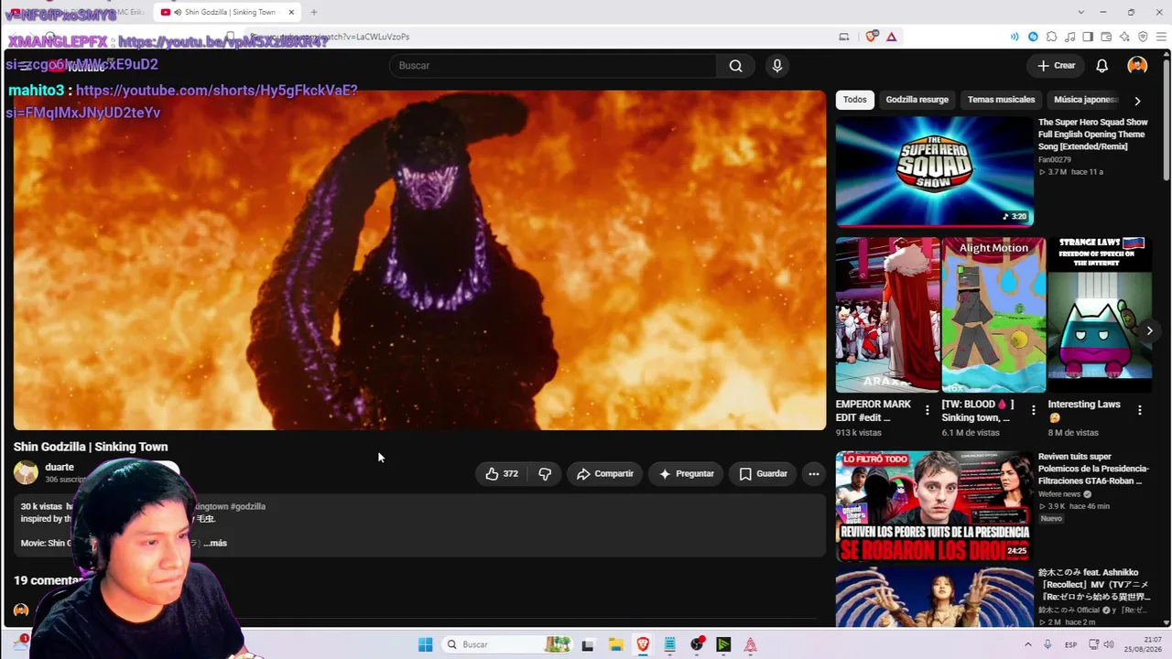Click the ESP language indicator
The height and width of the screenshot is (659, 1172).
1070,644
